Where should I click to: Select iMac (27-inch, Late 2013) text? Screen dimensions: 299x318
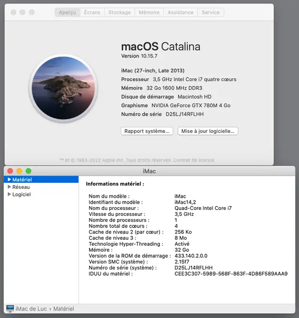tap(153, 70)
